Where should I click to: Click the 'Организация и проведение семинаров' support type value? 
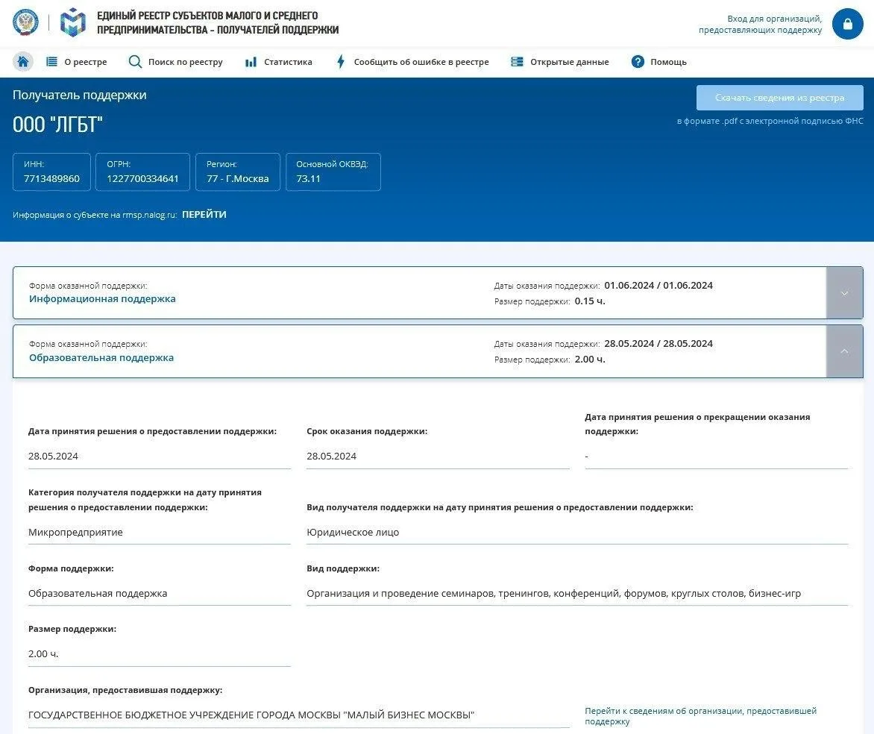[553, 594]
